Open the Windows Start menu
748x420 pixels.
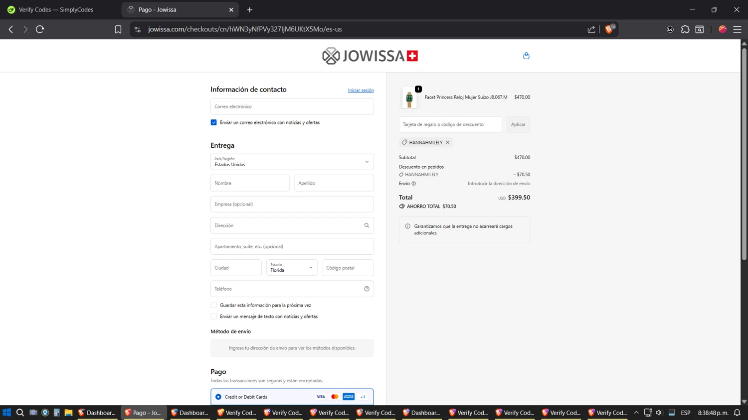coord(7,413)
